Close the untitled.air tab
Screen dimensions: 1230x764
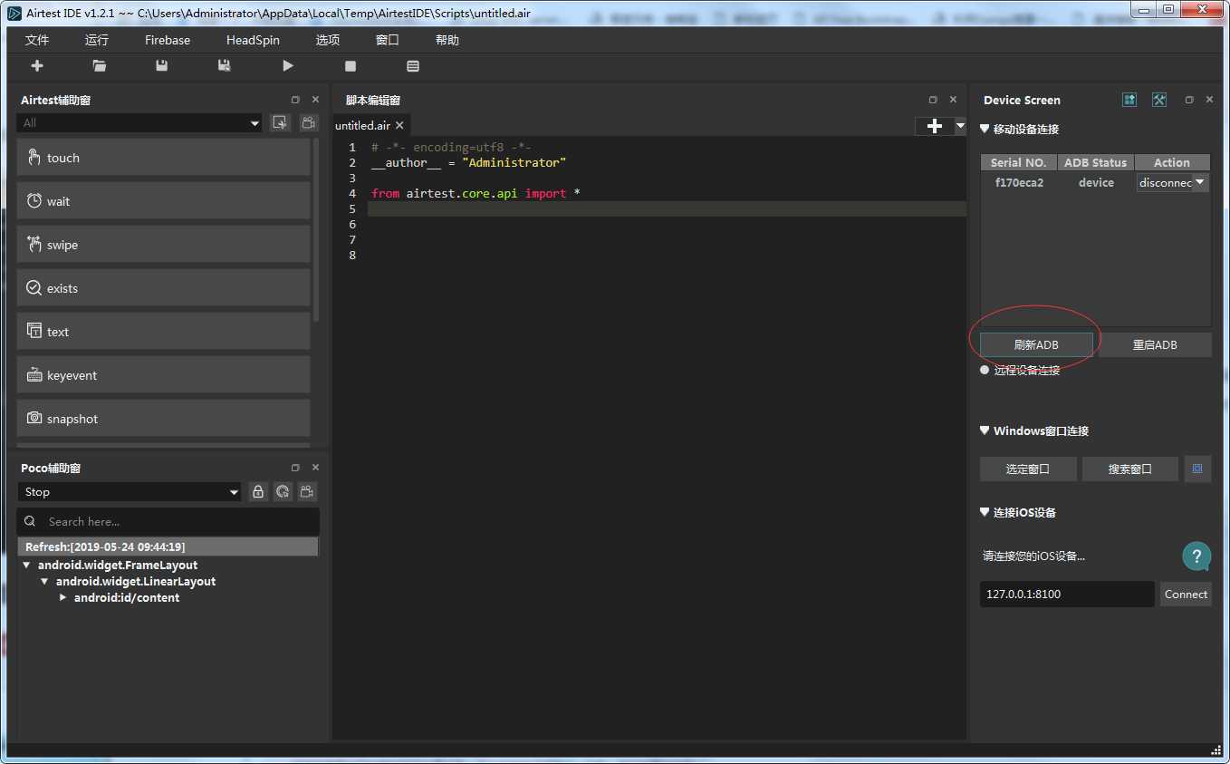399,125
